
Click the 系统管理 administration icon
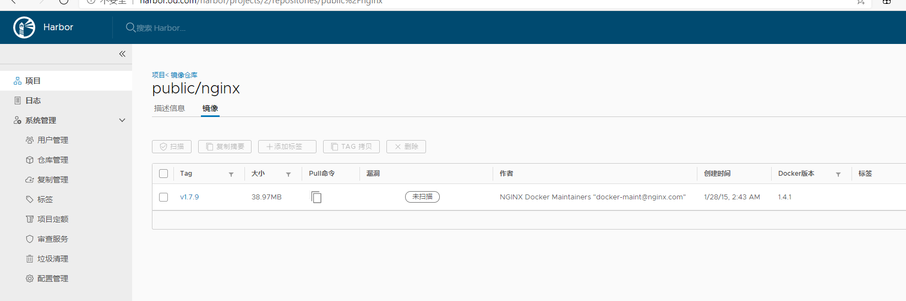18,120
